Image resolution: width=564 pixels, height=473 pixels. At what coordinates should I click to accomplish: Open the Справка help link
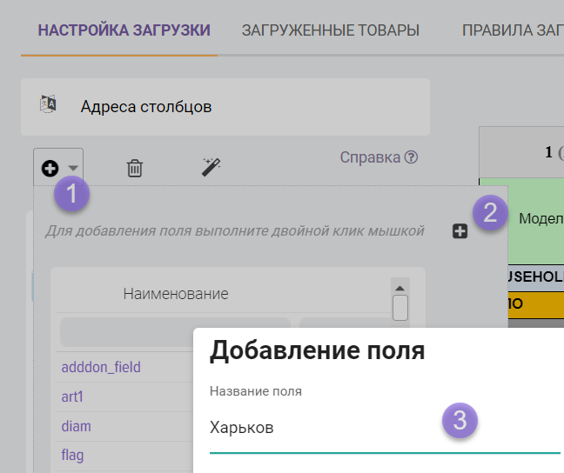pos(369,157)
